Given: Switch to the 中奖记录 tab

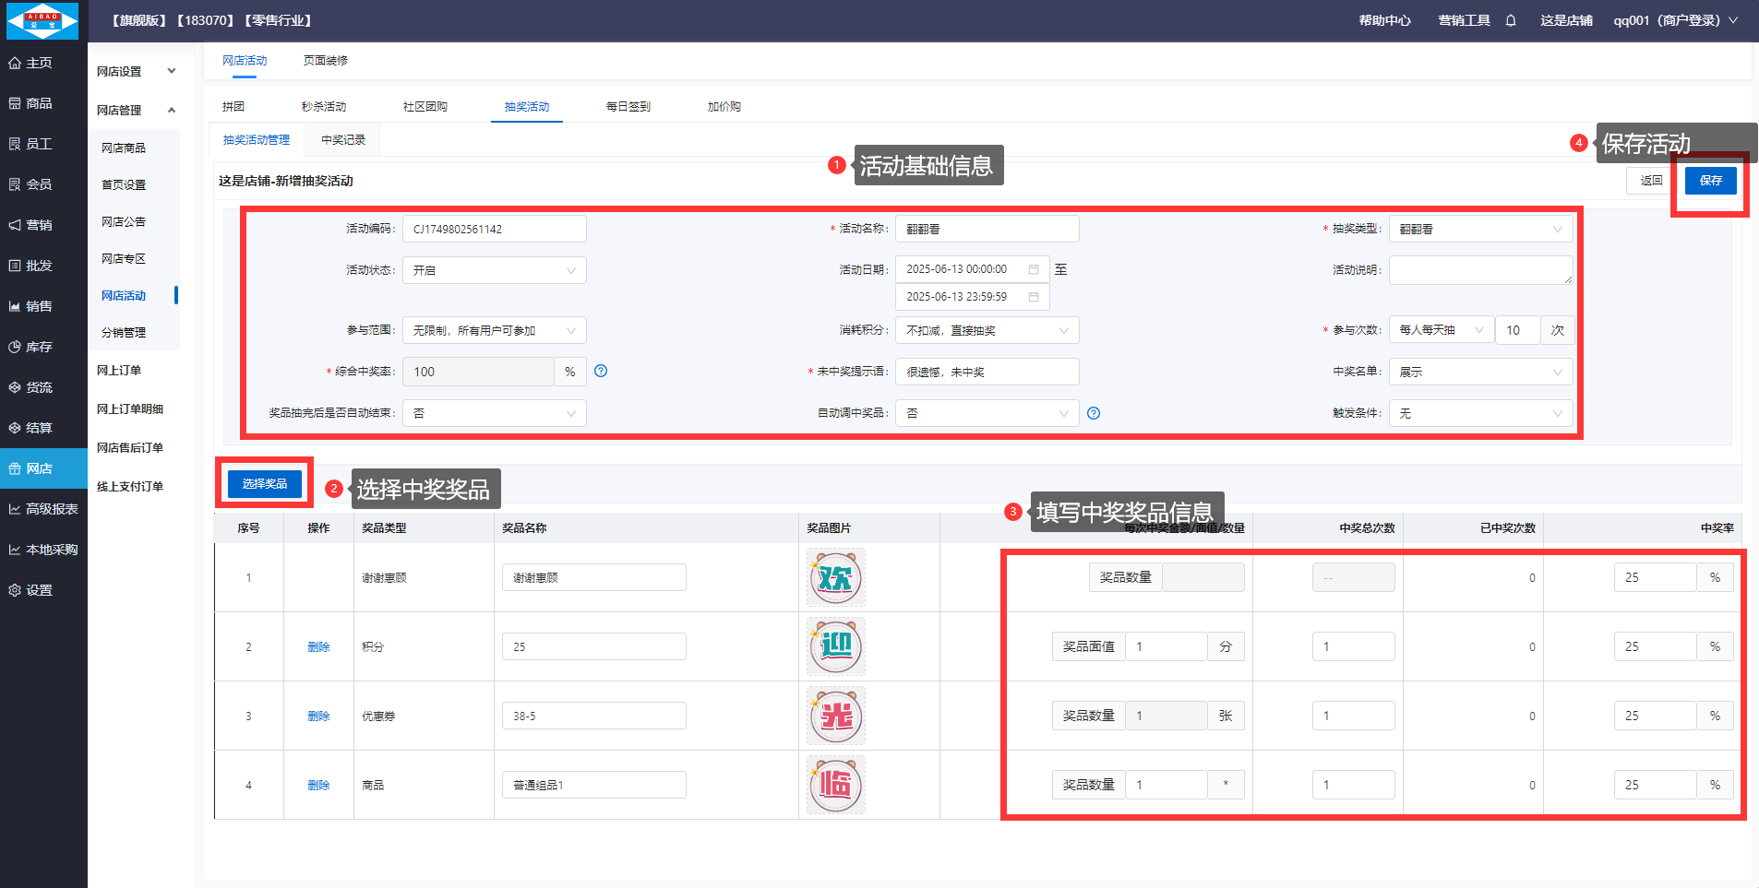Looking at the screenshot, I should [x=342, y=140].
